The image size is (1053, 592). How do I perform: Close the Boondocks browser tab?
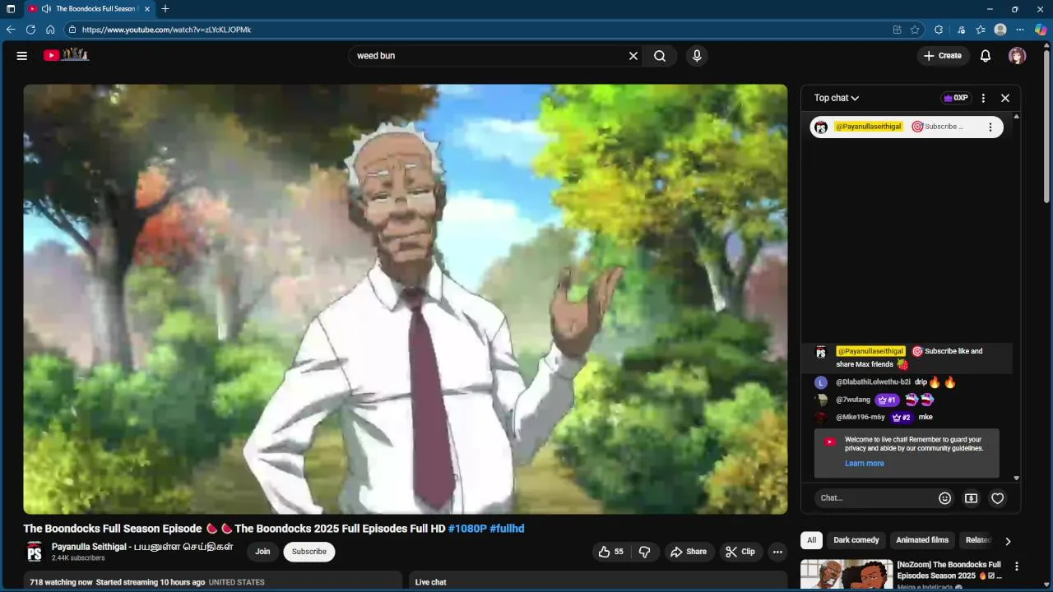(x=147, y=9)
